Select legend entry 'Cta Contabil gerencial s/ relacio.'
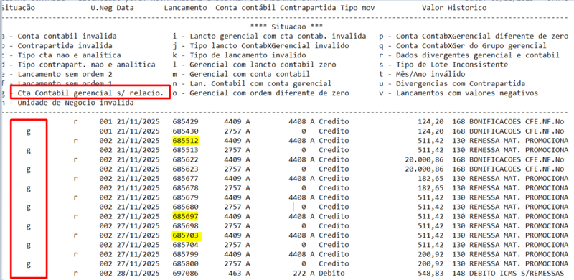Viewport: 574px width, 280px height. (x=90, y=93)
